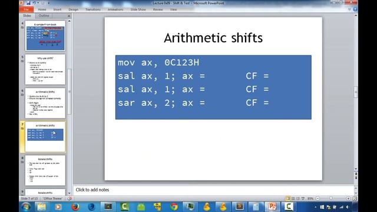Click the Undo icon in quick access toolbar
The width and height of the screenshot is (377, 212).
tap(34, 3)
